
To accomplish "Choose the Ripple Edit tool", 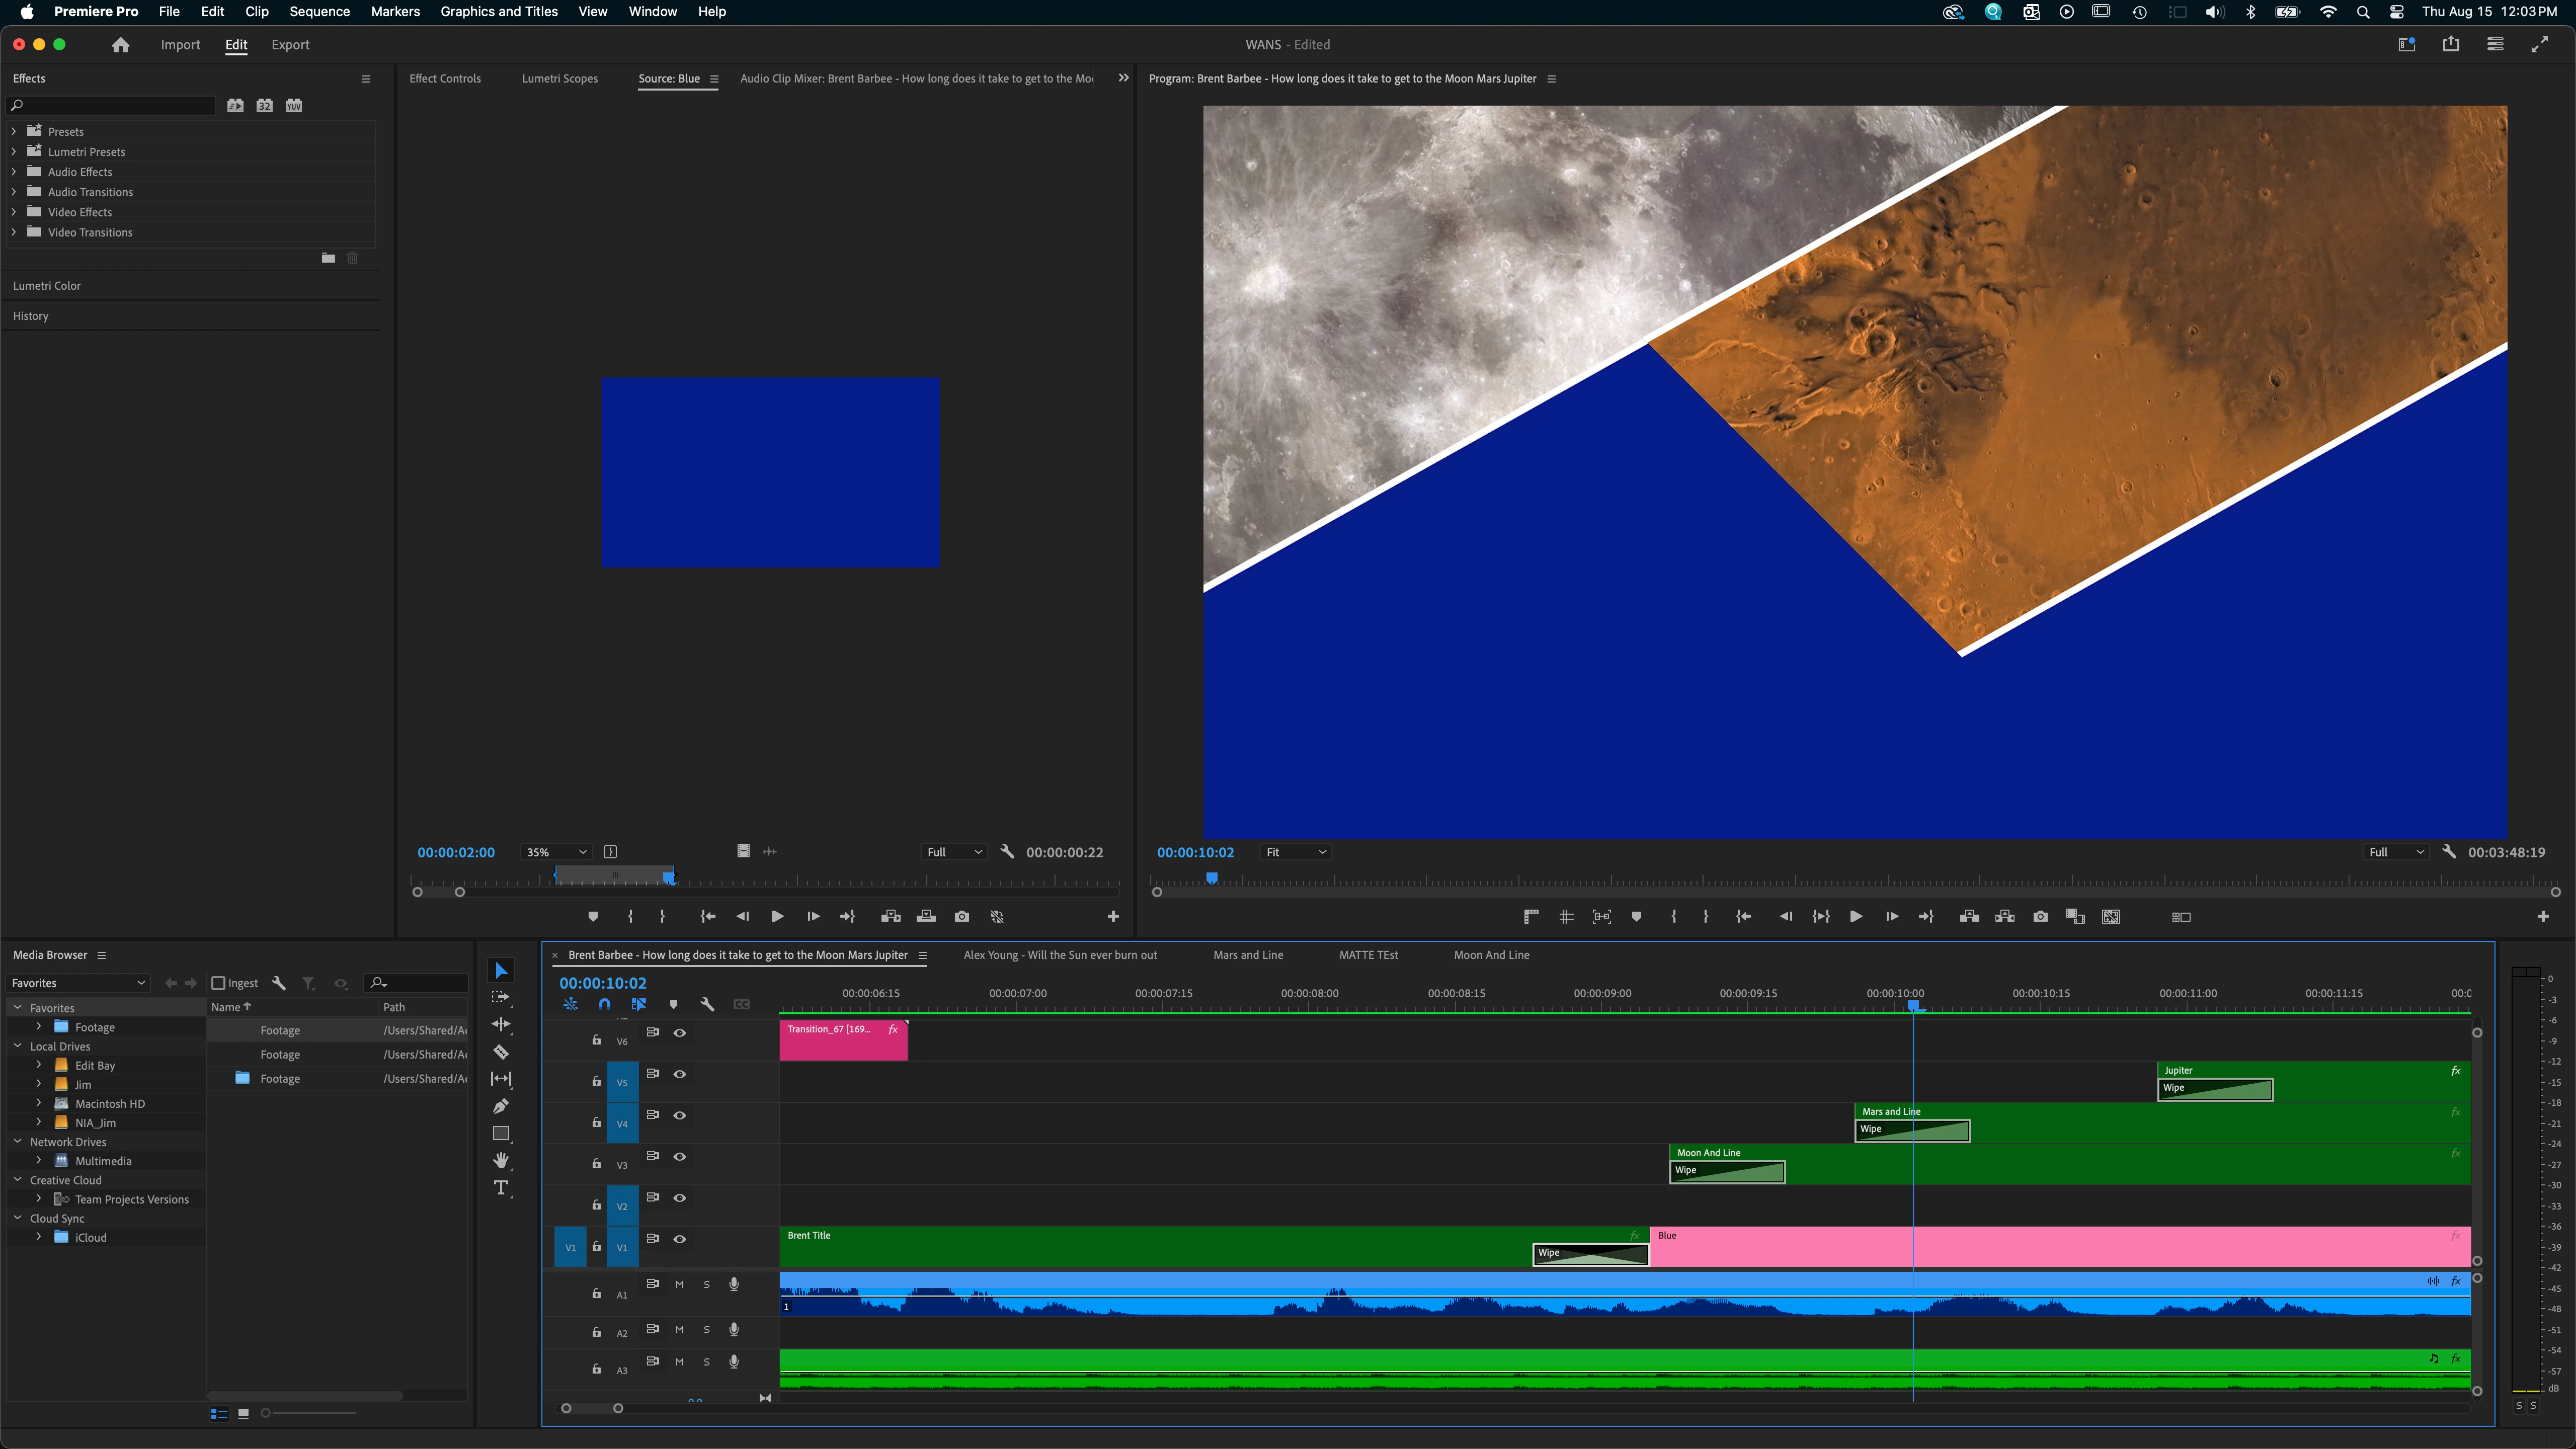I will coord(501,1024).
